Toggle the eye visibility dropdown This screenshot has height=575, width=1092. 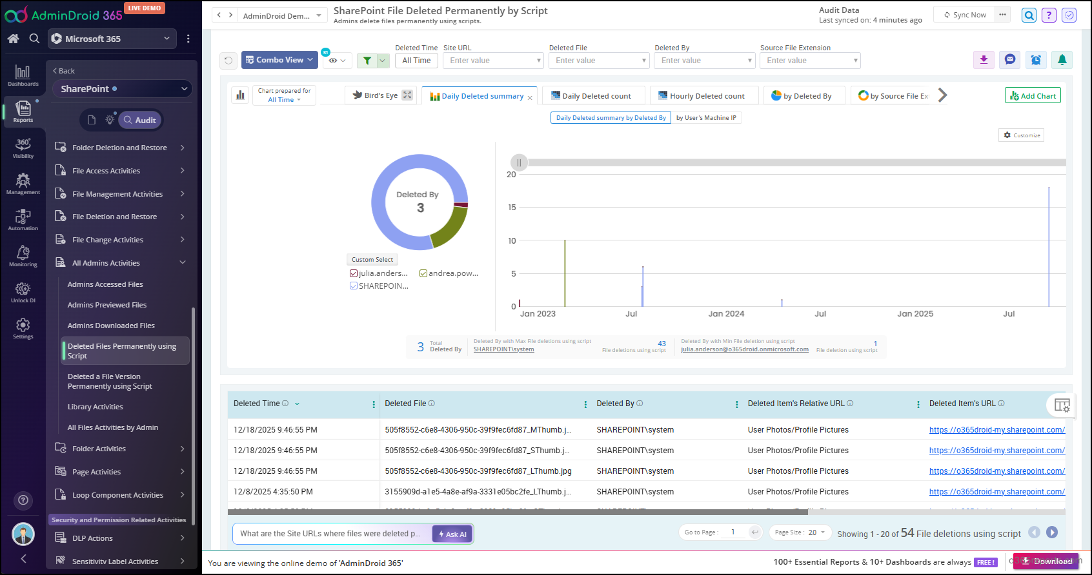click(337, 61)
